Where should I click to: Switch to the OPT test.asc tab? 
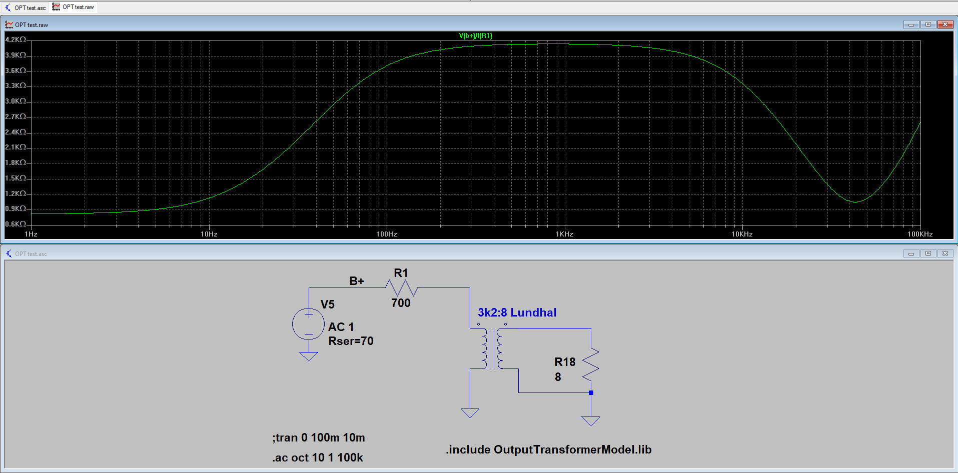[x=25, y=7]
